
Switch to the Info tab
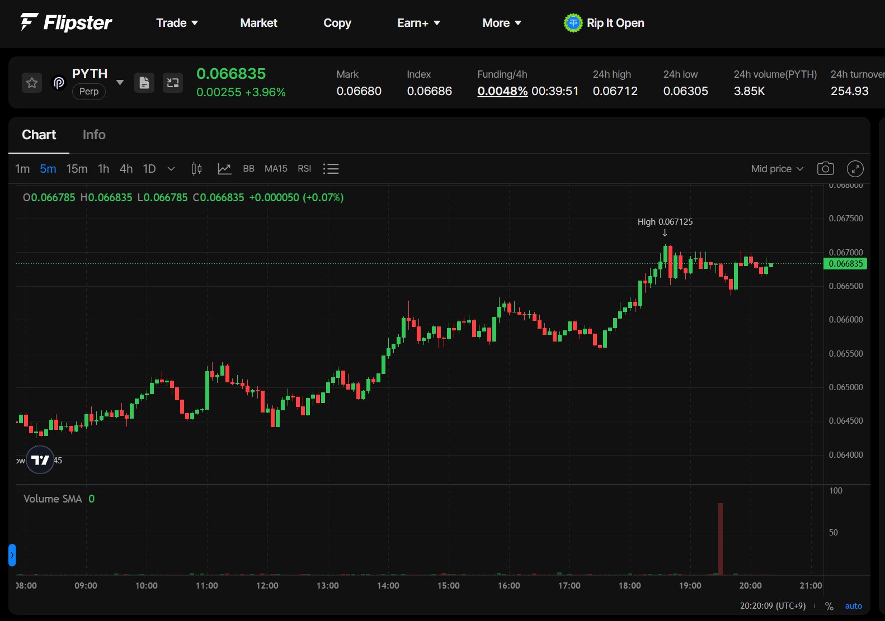94,135
